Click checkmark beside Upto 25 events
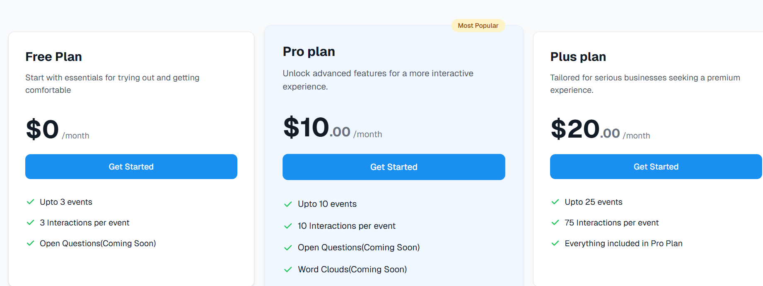Viewport: 763px width, 286px height. pyautogui.click(x=555, y=202)
